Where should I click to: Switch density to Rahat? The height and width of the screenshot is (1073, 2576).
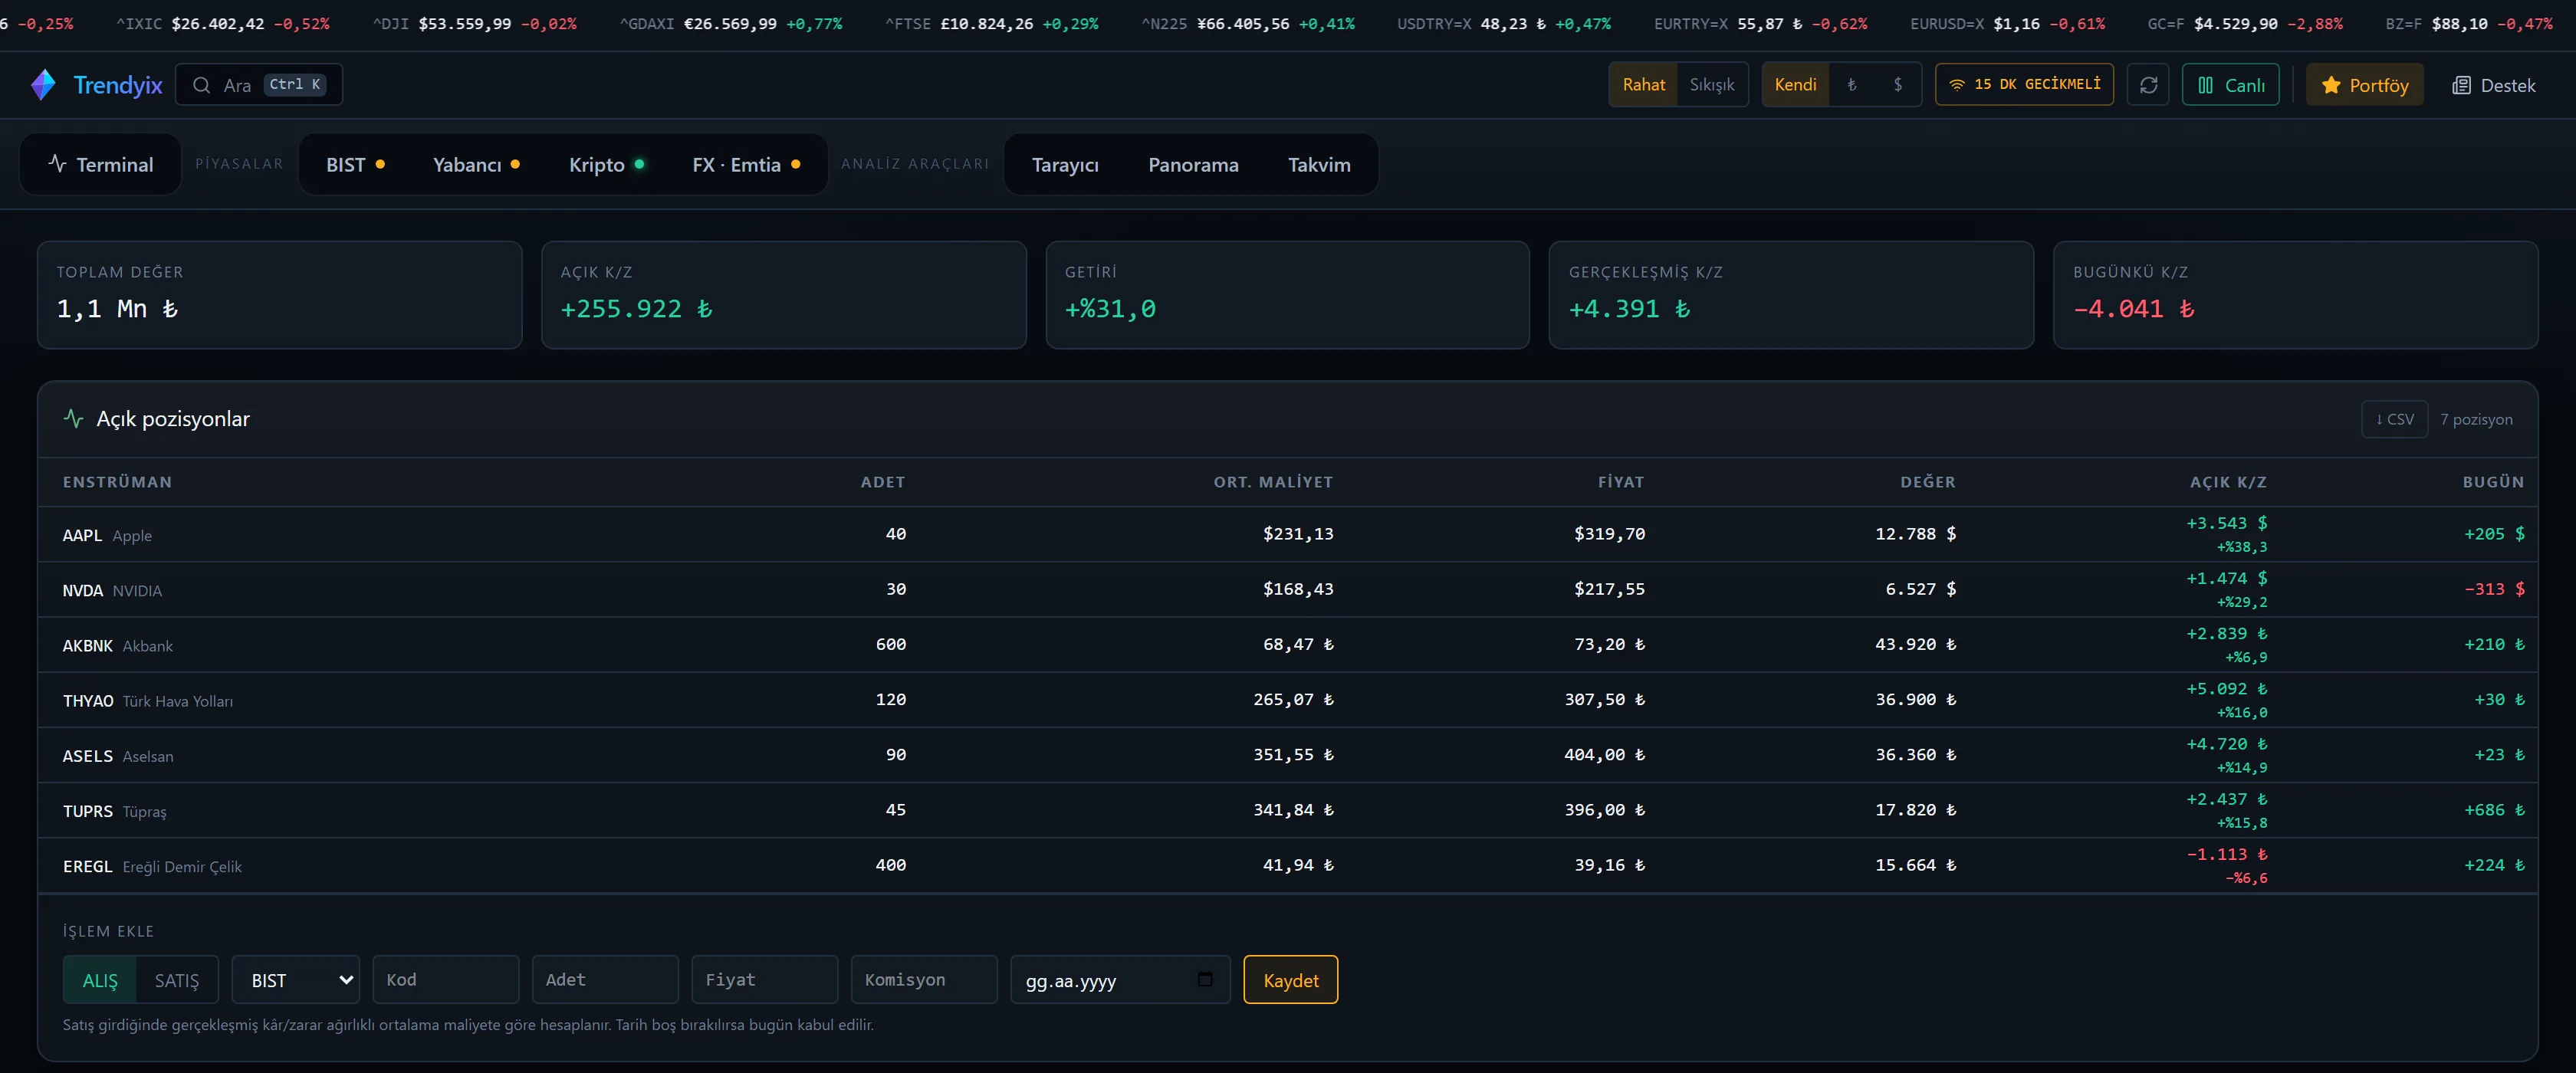pos(1643,85)
